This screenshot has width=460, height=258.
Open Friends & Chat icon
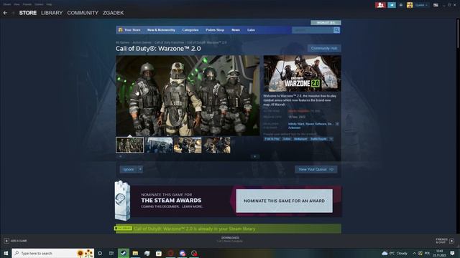coord(451,241)
